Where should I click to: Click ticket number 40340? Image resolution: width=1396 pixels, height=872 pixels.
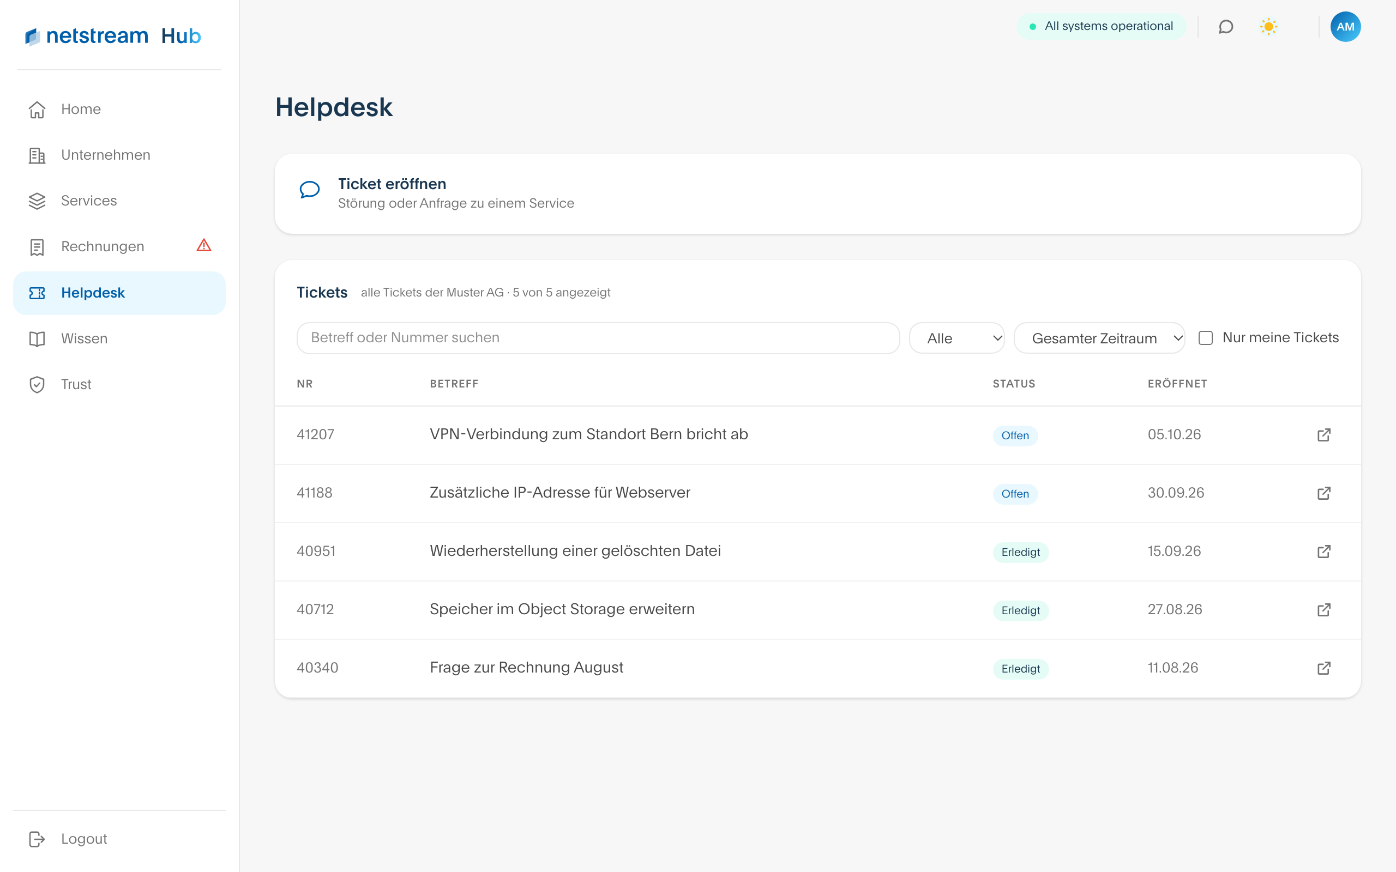click(317, 668)
